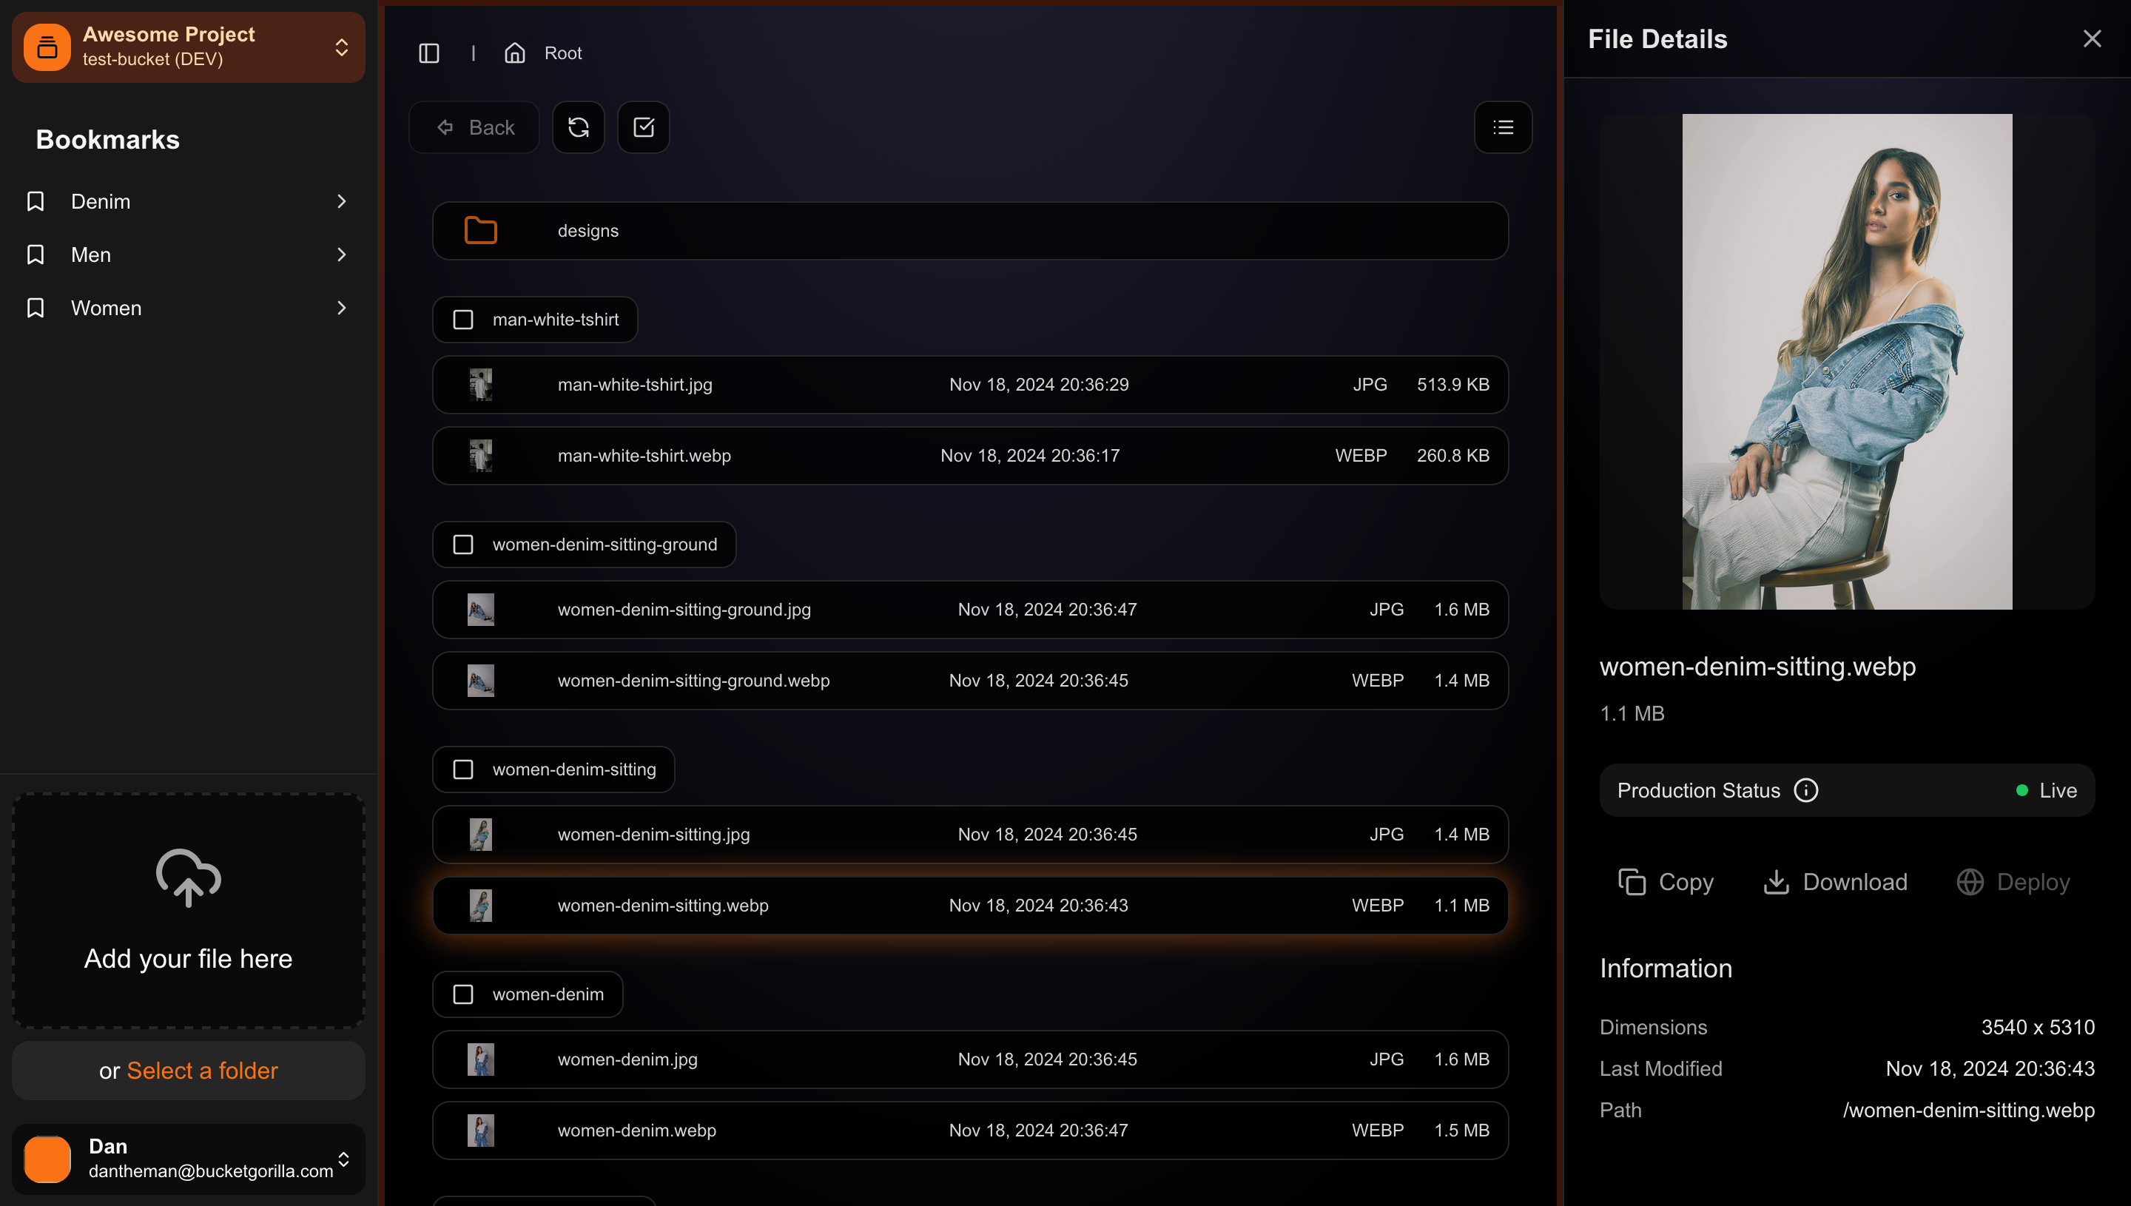Open the Denim bookmark
Image resolution: width=2131 pixels, height=1206 pixels.
coord(188,201)
